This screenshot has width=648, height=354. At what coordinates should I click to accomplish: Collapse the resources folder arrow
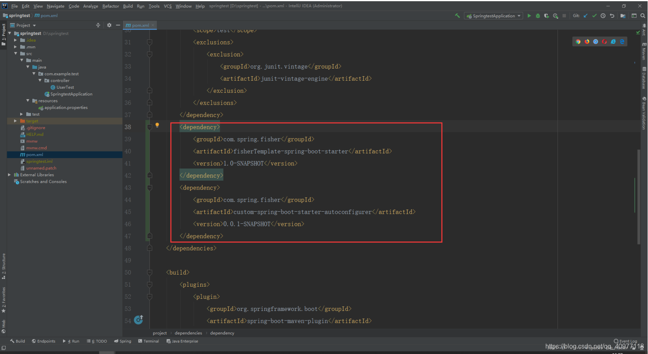(28, 101)
